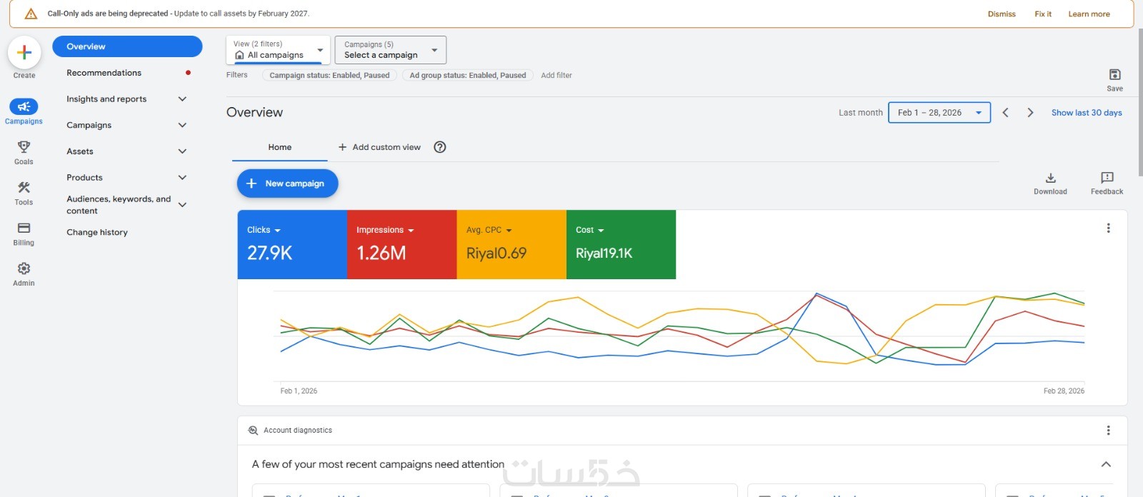Screen dimensions: 1143x497
Task: Click Campaign status: Enabled, Paused filter chip
Action: [x=329, y=75]
